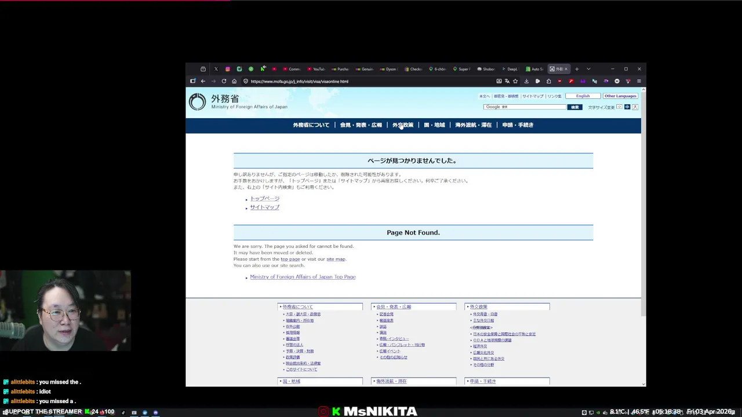The width and height of the screenshot is (742, 417).
Task: Click the Google site search field
Action: 525,107
